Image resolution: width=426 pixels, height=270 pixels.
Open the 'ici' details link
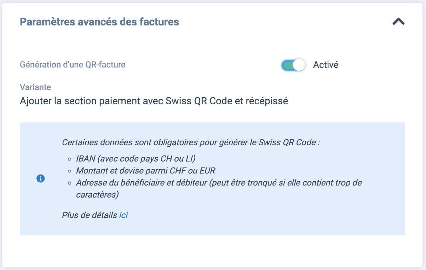(x=123, y=215)
